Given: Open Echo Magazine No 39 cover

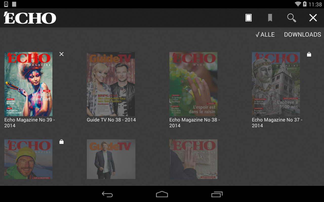Looking at the screenshot, I should [x=28, y=84].
